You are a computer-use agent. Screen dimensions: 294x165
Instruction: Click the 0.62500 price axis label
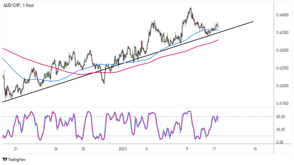282,68
